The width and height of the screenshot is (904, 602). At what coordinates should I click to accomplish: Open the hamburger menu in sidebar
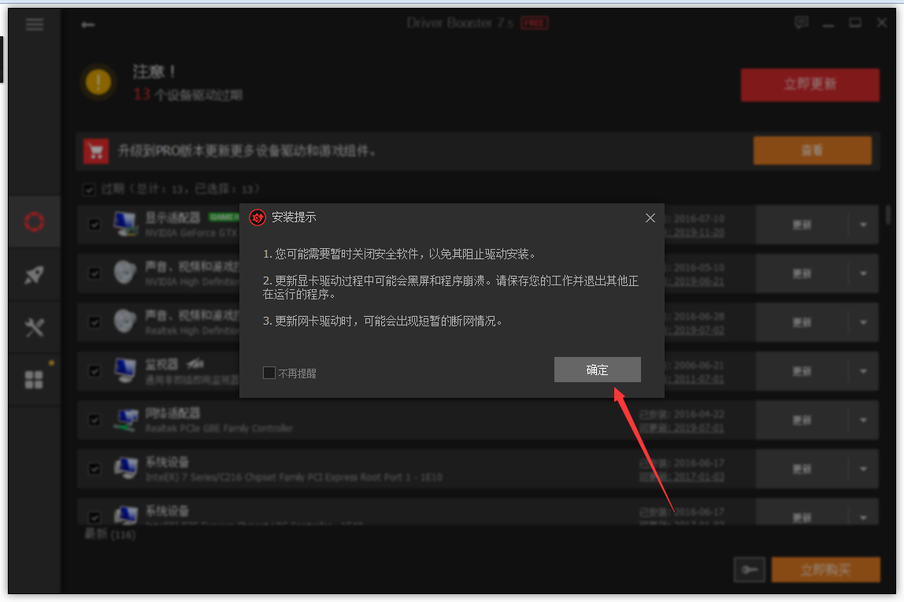[x=34, y=24]
